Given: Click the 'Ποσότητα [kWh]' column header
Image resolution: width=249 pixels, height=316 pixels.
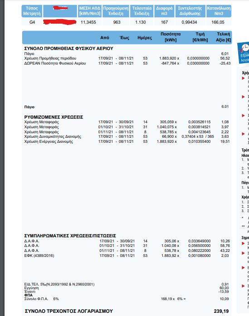Looking at the screenshot, I should 171,37.
